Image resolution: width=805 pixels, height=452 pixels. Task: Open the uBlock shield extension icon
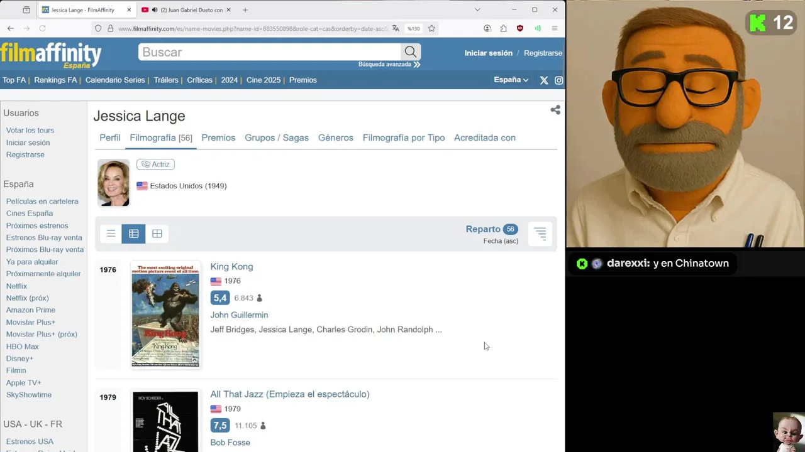coord(520,28)
